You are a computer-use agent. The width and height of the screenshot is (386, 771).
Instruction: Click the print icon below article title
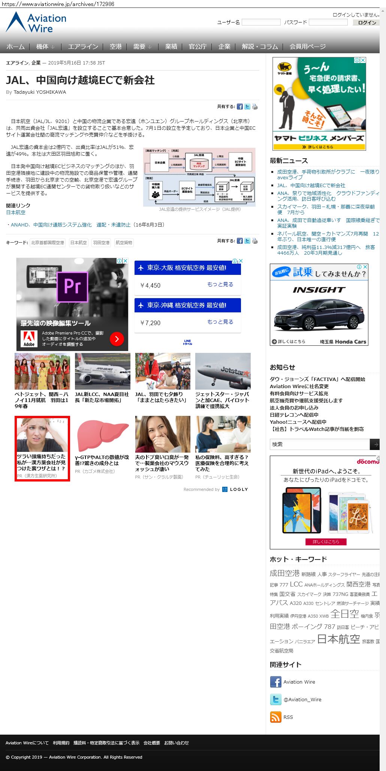255,107
